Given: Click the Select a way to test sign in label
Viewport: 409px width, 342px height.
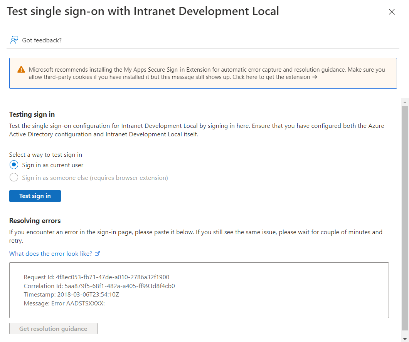Looking at the screenshot, I should click(x=45, y=155).
